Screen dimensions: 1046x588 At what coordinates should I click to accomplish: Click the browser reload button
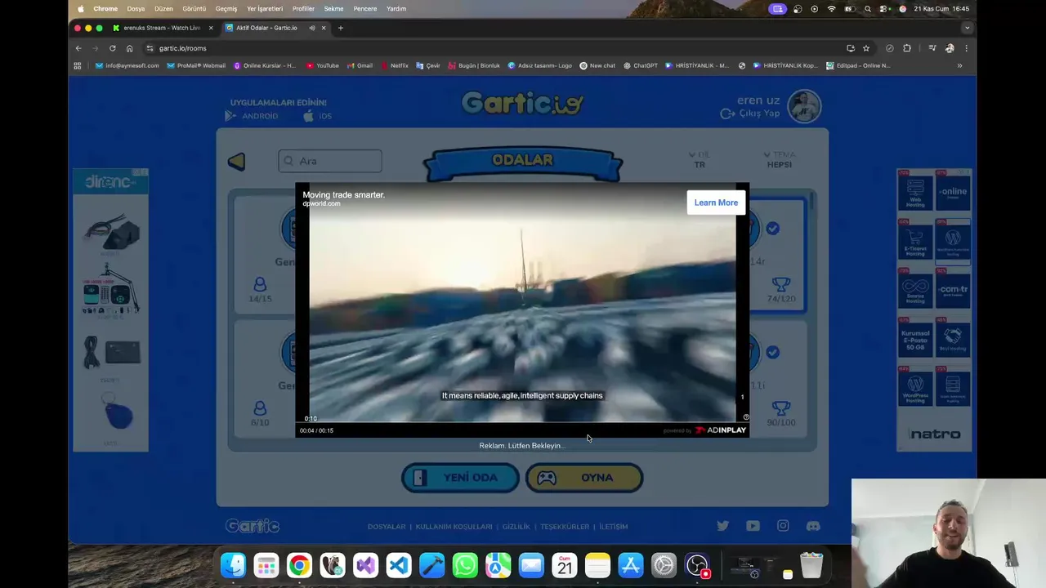(x=112, y=48)
